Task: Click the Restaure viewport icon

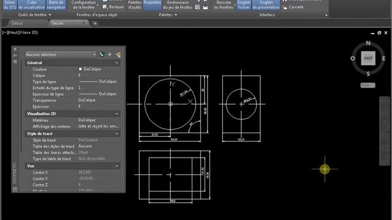Action: click(105, 7)
